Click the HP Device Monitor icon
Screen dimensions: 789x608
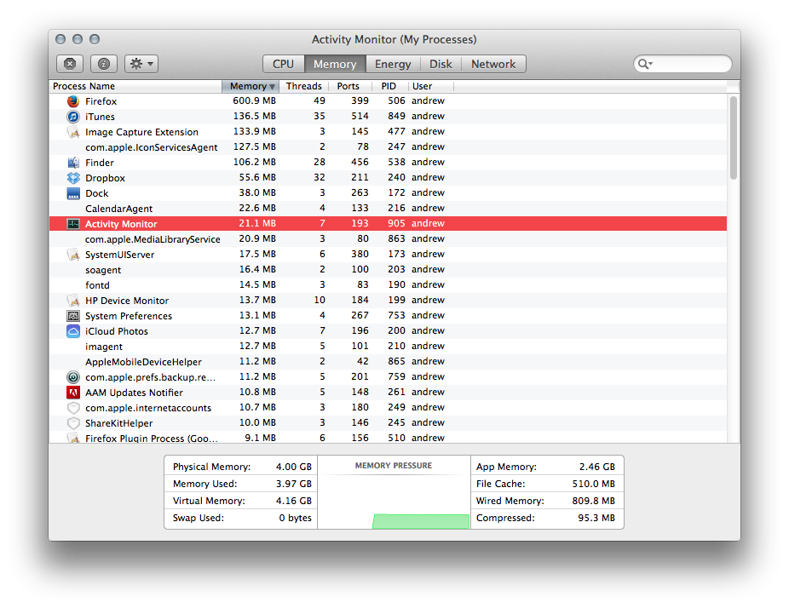[x=72, y=301]
